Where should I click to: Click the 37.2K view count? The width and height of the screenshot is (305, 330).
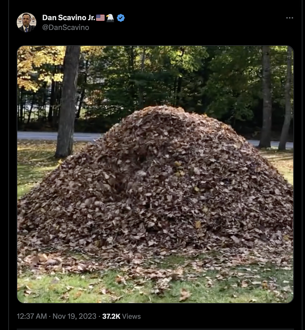111,316
